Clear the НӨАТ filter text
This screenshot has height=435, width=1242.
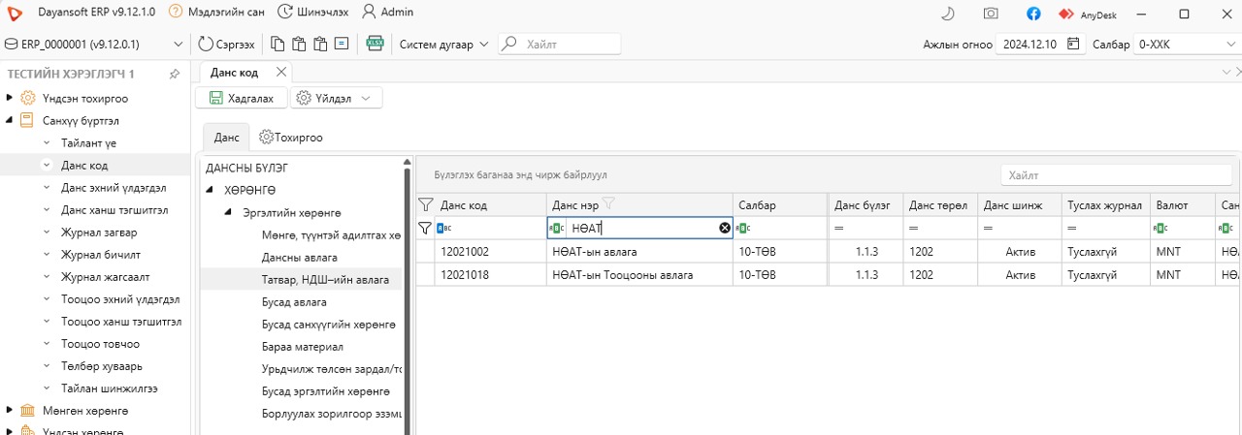tap(724, 228)
